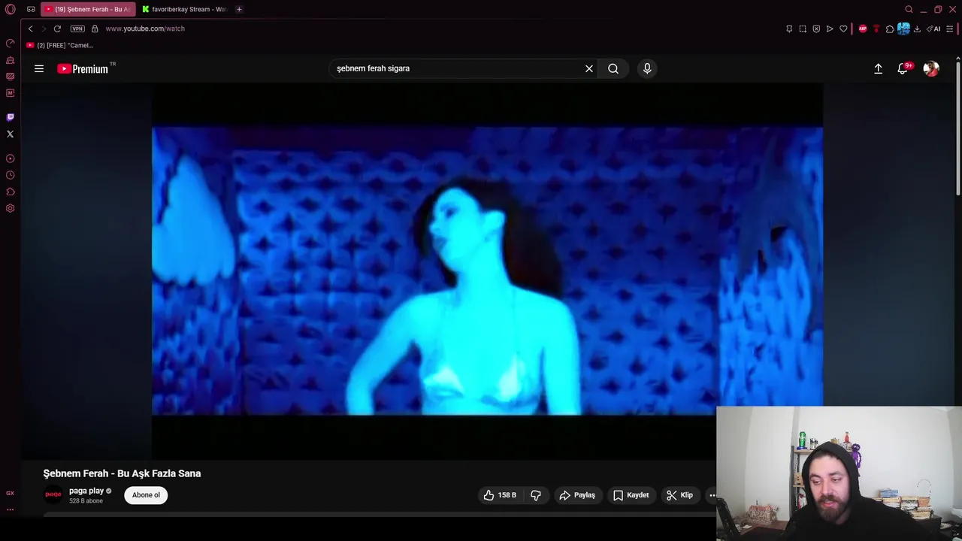Viewport: 962px width, 541px height.
Task: Start voice search with microphone
Action: tap(647, 68)
